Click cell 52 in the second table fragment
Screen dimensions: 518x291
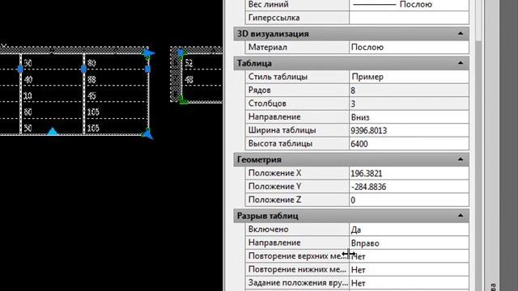202,63
